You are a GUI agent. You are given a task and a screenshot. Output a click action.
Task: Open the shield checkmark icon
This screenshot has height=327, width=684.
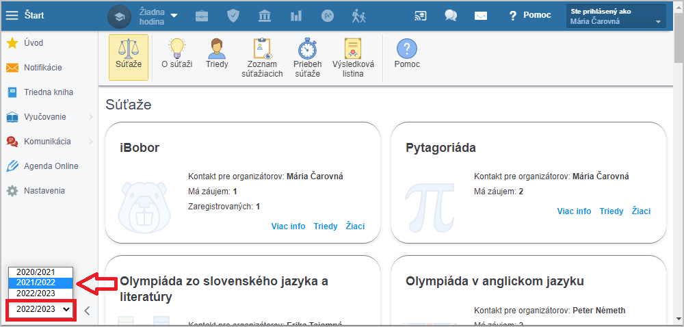tap(233, 16)
